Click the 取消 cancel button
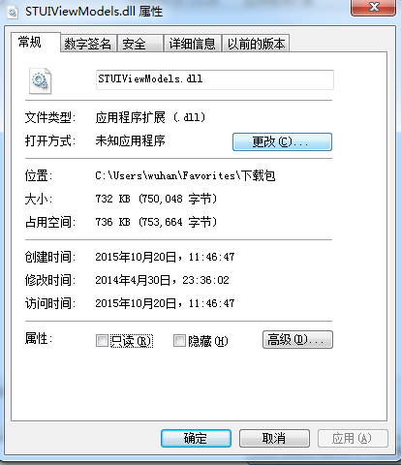Screen dimensions: 401x465 click(274, 438)
